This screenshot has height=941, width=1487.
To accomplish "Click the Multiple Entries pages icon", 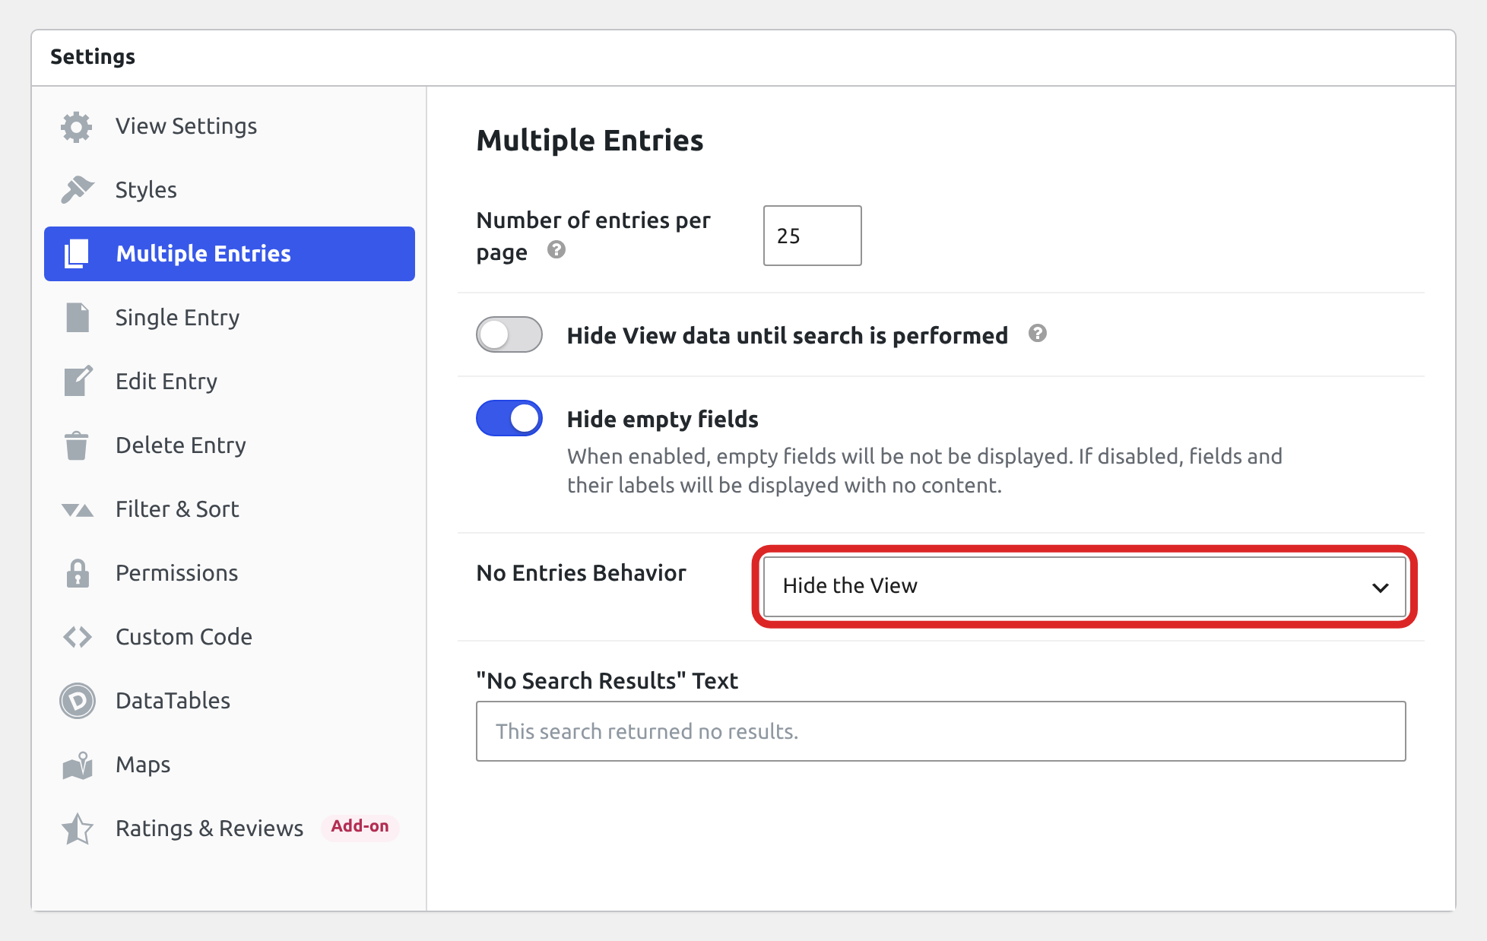I will (77, 254).
